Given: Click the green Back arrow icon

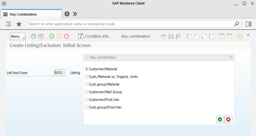Looking at the screenshot, I should 51,36.
